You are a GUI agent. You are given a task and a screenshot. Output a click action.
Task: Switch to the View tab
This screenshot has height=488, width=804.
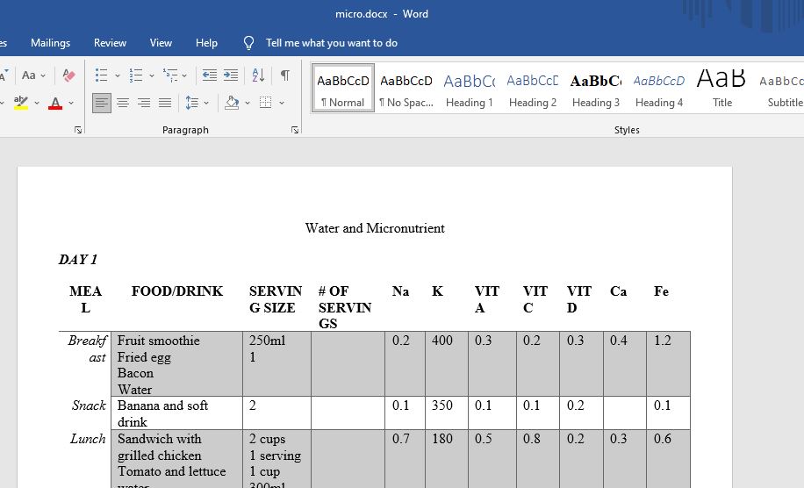point(161,43)
